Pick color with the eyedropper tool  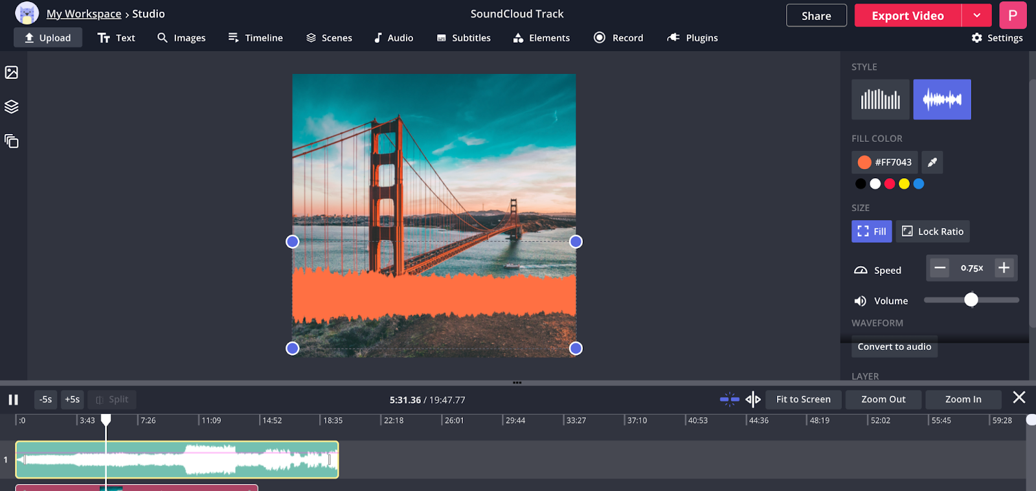click(x=932, y=163)
